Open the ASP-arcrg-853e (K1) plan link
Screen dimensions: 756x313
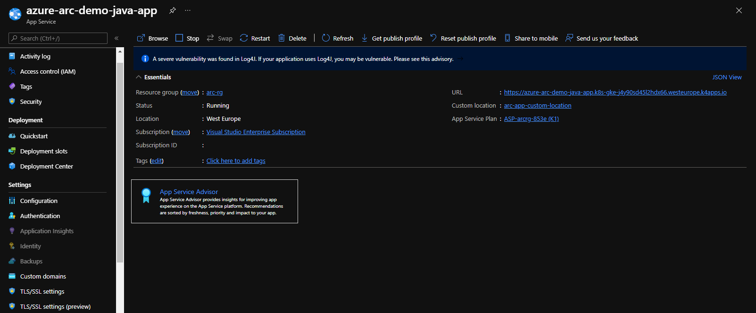click(532, 119)
